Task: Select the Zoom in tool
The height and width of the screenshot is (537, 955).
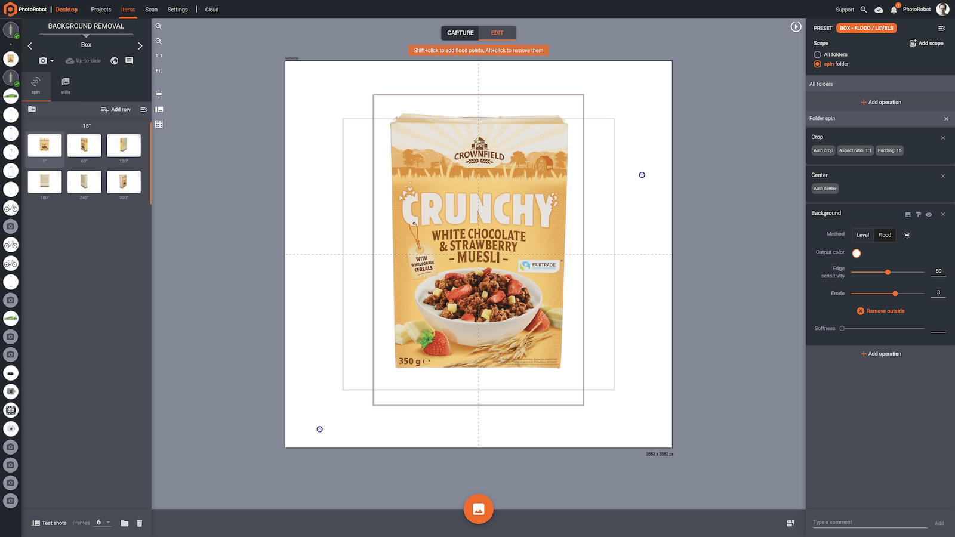Action: [159, 26]
